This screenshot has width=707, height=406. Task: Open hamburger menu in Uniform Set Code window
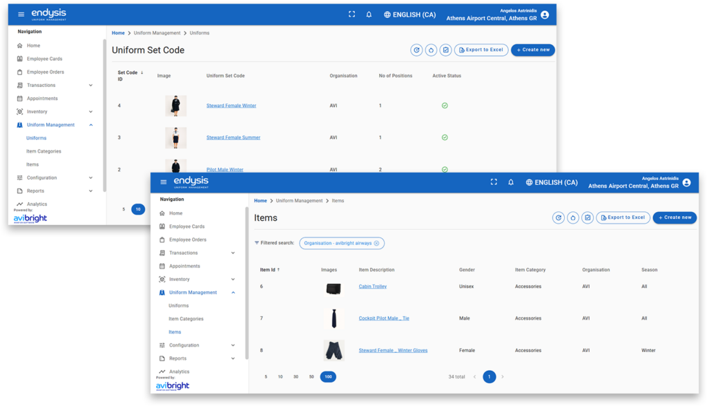(x=21, y=14)
